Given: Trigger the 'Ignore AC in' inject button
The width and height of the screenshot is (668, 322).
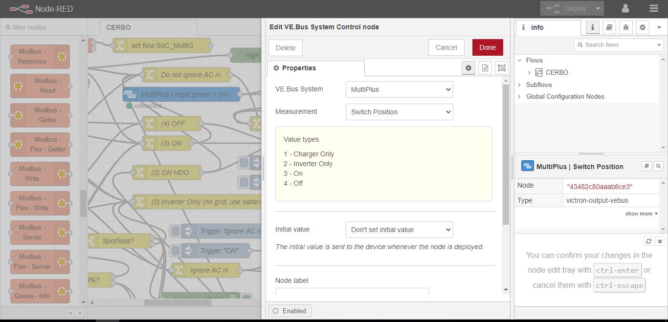Looking at the screenshot, I should [x=176, y=231].
